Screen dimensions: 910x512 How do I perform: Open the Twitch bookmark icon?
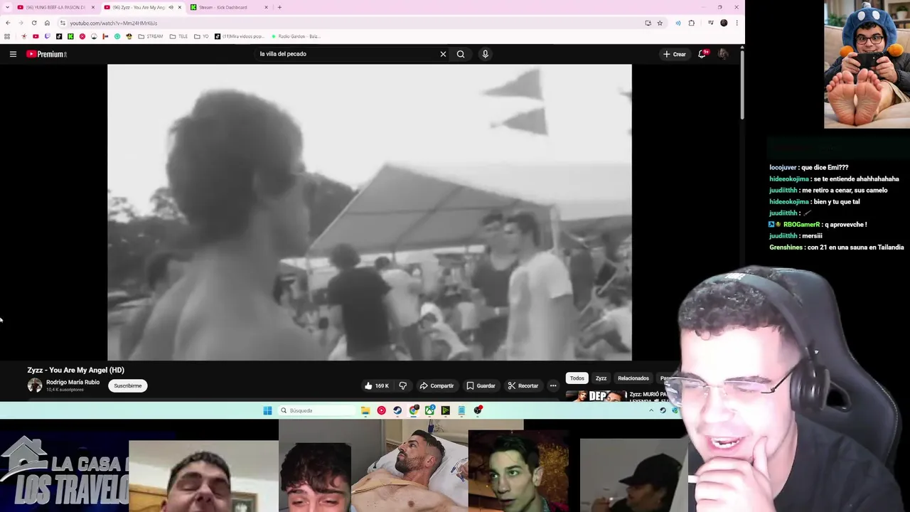coord(48,36)
